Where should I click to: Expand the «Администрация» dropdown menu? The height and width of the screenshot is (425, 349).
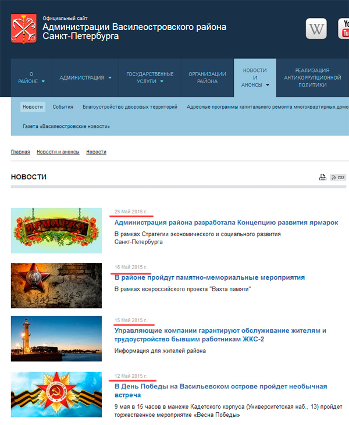pos(85,78)
